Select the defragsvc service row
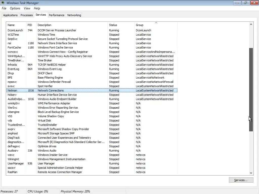The width and height of the screenshot is (259, 194). [92, 146]
